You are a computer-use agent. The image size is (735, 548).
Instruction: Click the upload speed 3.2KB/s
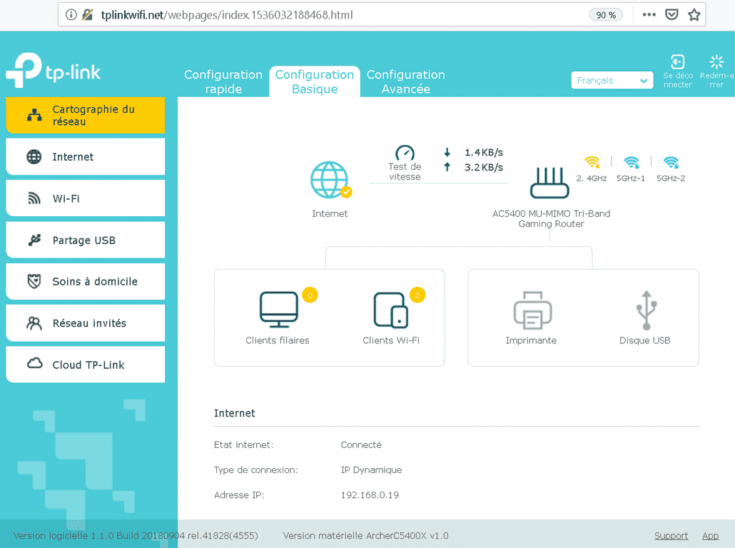click(484, 168)
